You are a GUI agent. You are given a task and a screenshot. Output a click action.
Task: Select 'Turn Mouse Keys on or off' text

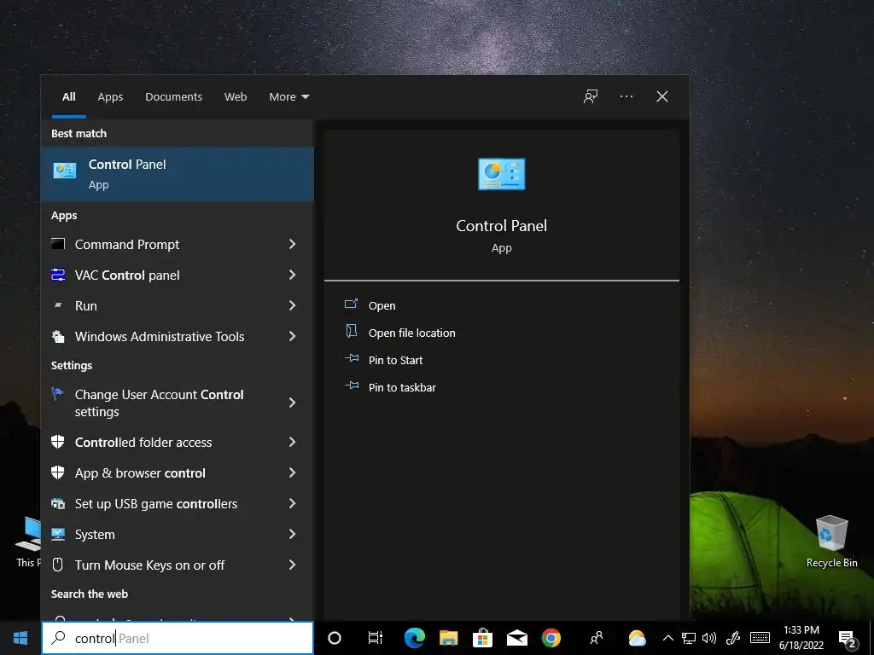[149, 565]
